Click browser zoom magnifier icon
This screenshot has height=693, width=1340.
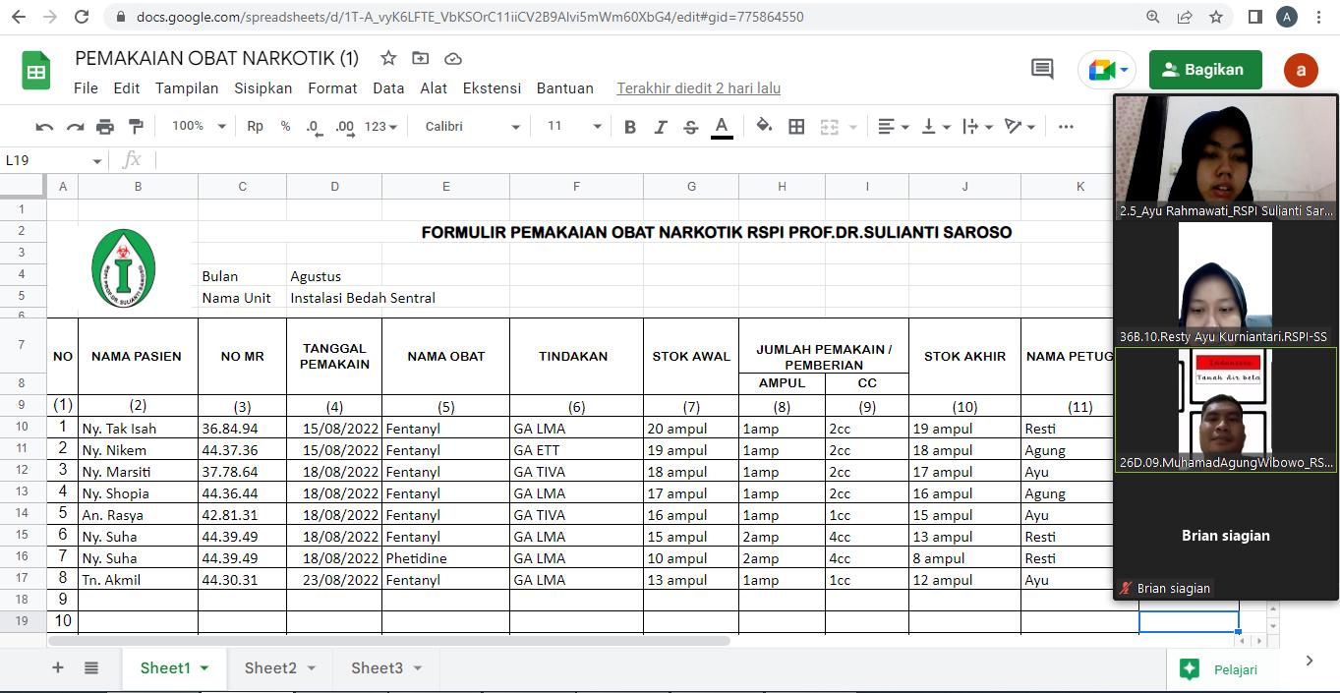1153,17
